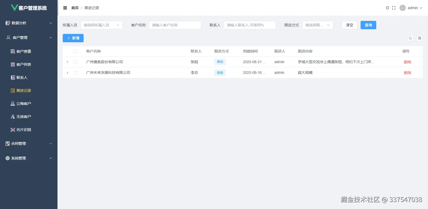Expand the row for 广州摸鱼股份有限公司
Viewport: 428px width, 209px height.
point(67,62)
